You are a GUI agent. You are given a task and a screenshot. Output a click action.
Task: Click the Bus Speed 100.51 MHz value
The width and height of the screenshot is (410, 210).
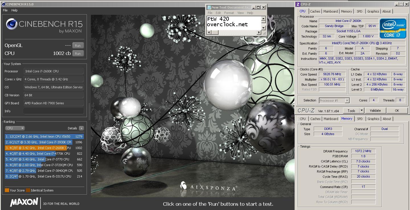tap(332, 85)
